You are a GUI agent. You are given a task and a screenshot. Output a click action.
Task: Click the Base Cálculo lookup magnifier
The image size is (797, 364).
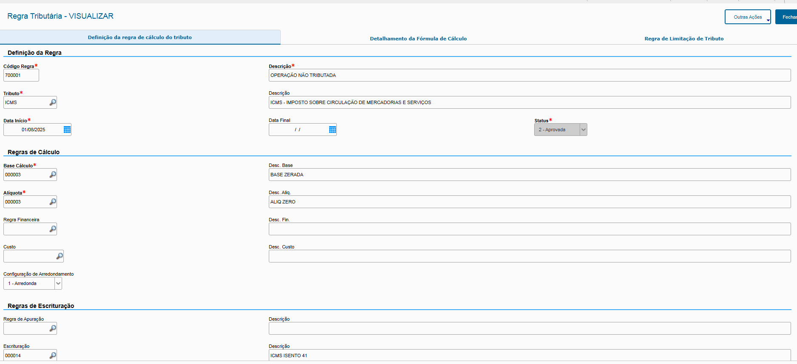click(x=53, y=175)
